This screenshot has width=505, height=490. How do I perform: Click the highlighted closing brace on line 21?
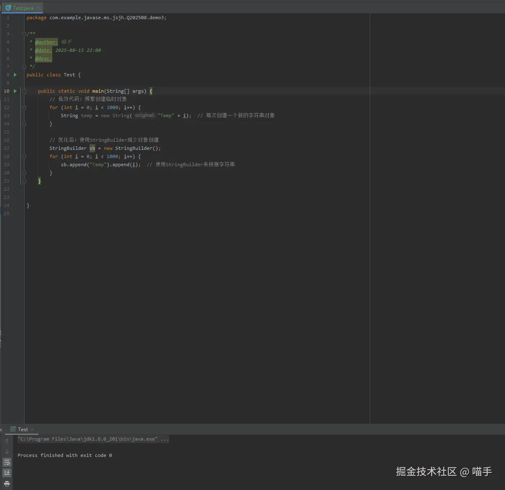coord(39,181)
